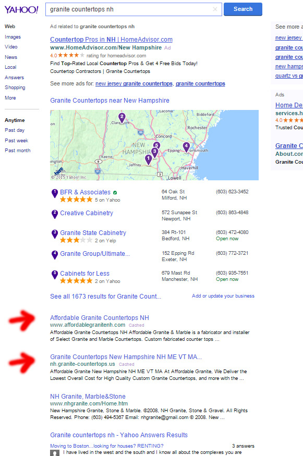
Task: Open the BFR & Associates listing
Action: (x=86, y=192)
